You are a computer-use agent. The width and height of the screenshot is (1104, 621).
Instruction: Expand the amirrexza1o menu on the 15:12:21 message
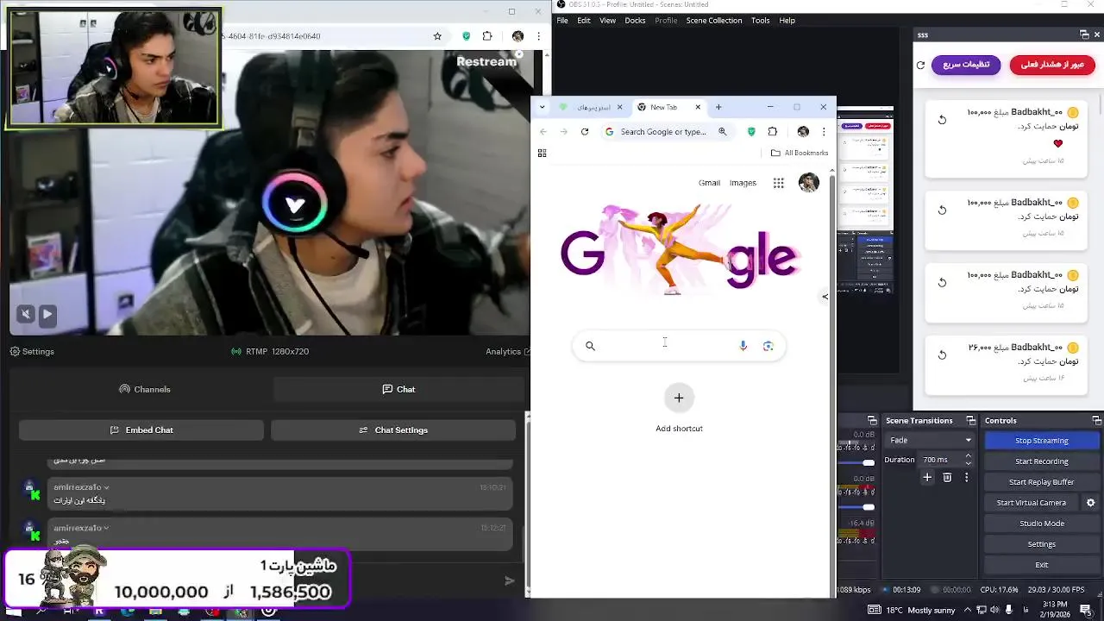tap(106, 528)
